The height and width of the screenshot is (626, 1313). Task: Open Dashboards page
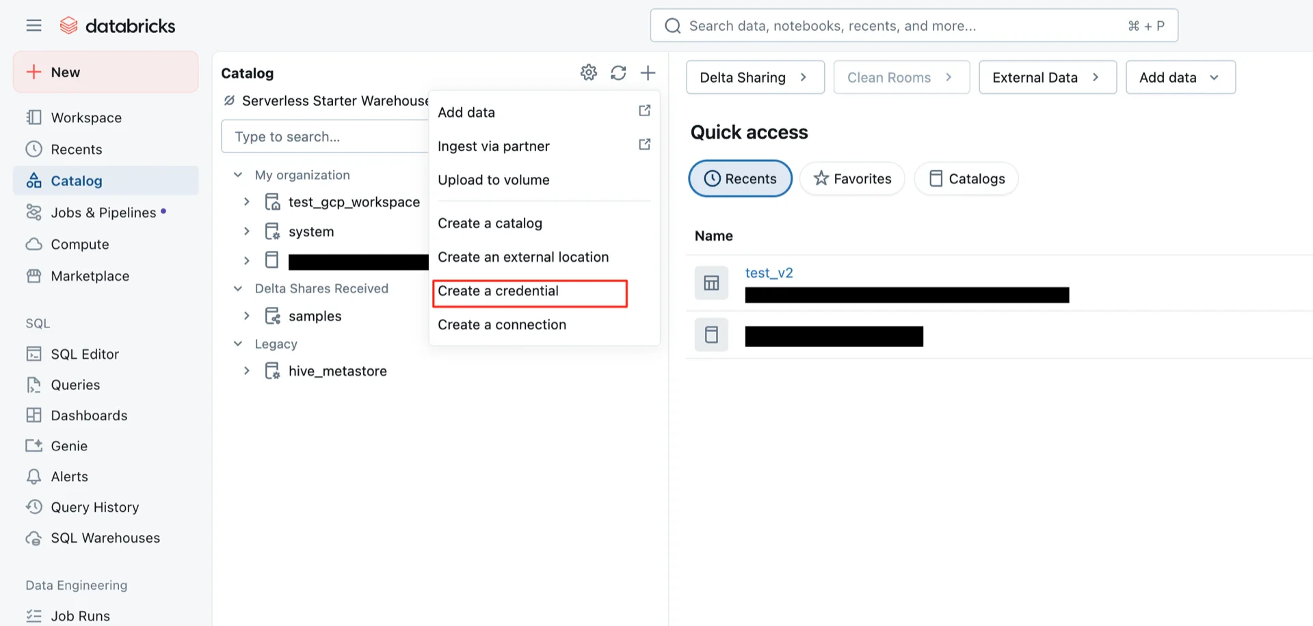point(106,416)
